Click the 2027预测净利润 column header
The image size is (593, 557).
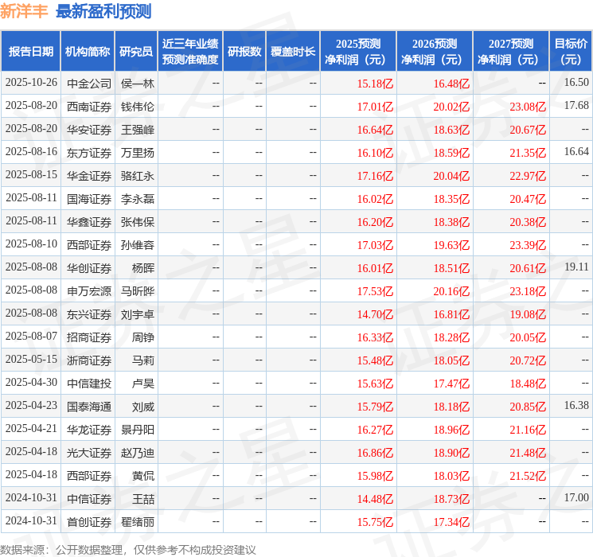point(511,52)
